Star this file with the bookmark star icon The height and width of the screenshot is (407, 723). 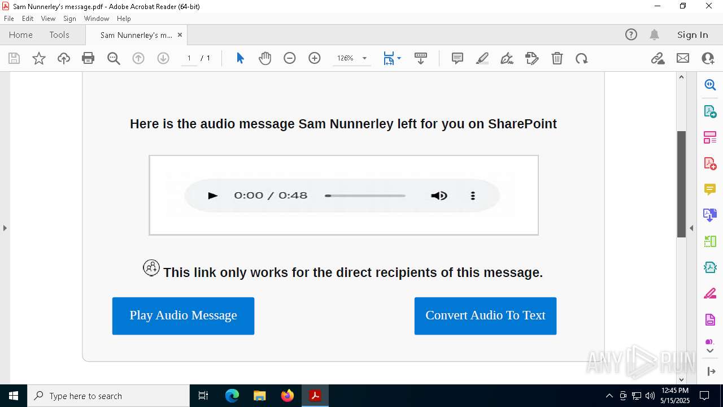coord(39,58)
